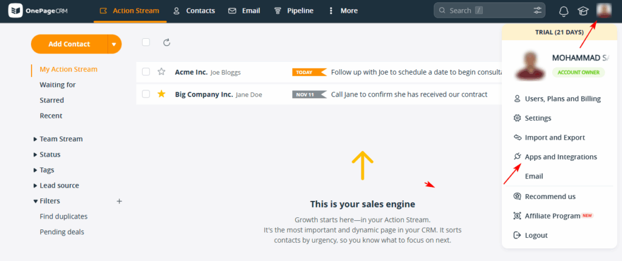Open Big Company Inc. contact
This screenshot has width=622, height=261.
coord(204,95)
